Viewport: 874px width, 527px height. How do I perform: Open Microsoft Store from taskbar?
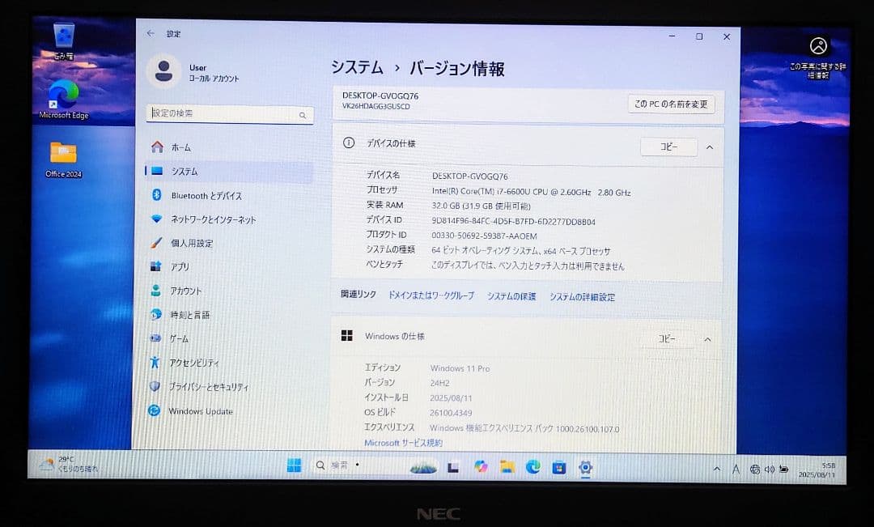558,466
